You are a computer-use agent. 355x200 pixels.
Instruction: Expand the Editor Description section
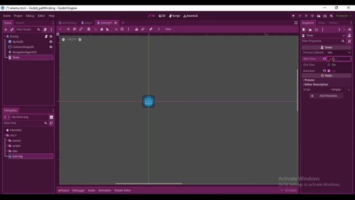point(316,84)
